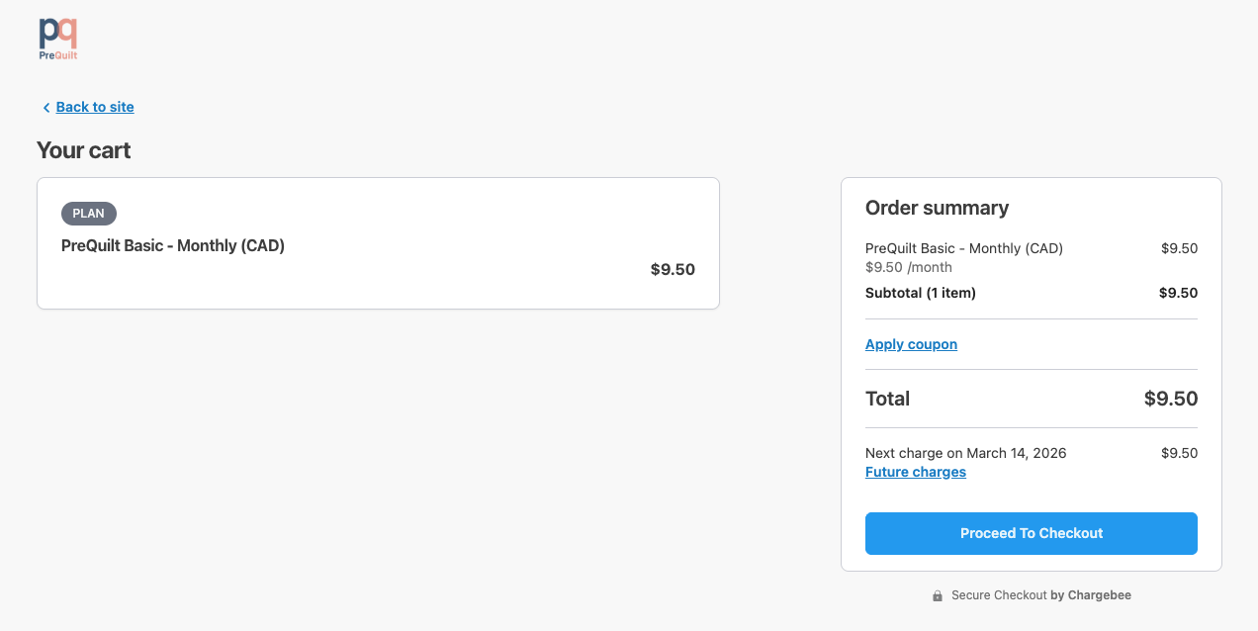Screen dimensions: 1258x631
Task: Click the Secure Checkout by Chargebee text
Action: coord(1040,595)
